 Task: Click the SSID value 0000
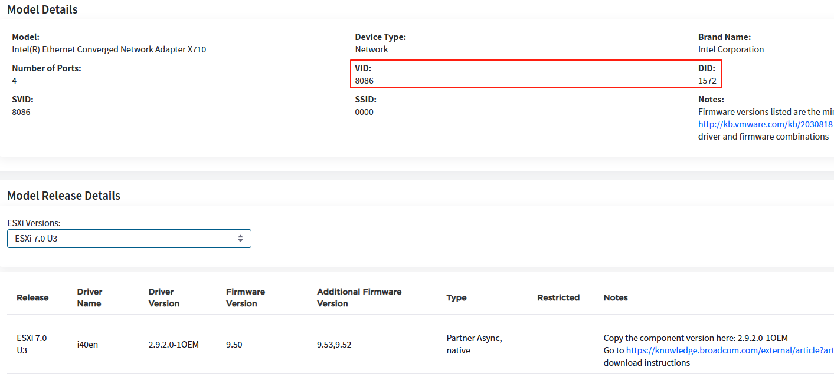(x=364, y=112)
